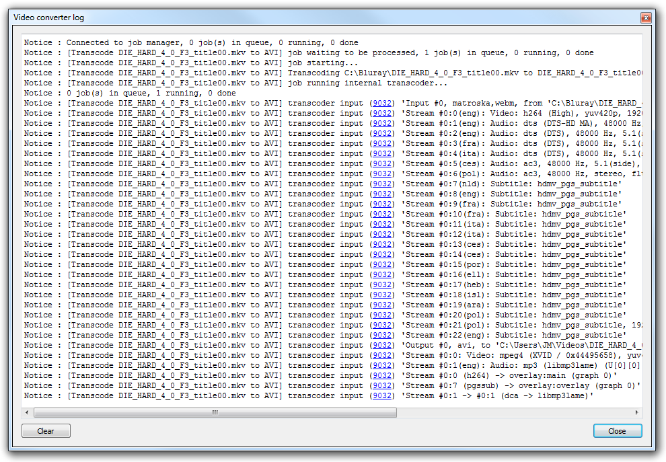Image resolution: width=666 pixels, height=462 pixels.
Task: Close the Video converter log window
Action: point(646,17)
